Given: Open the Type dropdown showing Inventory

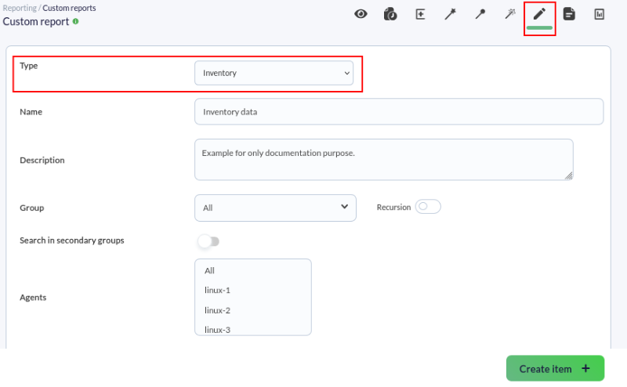Looking at the screenshot, I should pyautogui.click(x=274, y=73).
